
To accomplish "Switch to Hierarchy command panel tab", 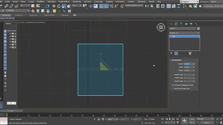I will click(x=181, y=24).
